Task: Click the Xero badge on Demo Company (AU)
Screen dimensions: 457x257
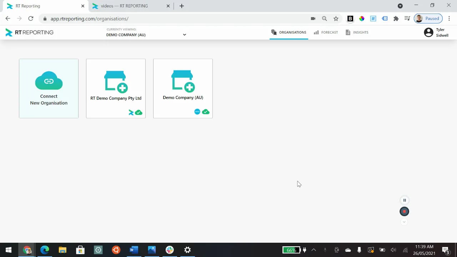Action: coord(197,112)
